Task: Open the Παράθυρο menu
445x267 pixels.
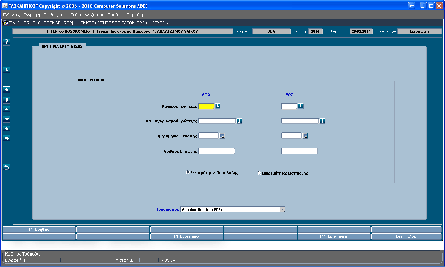Action: click(x=137, y=15)
